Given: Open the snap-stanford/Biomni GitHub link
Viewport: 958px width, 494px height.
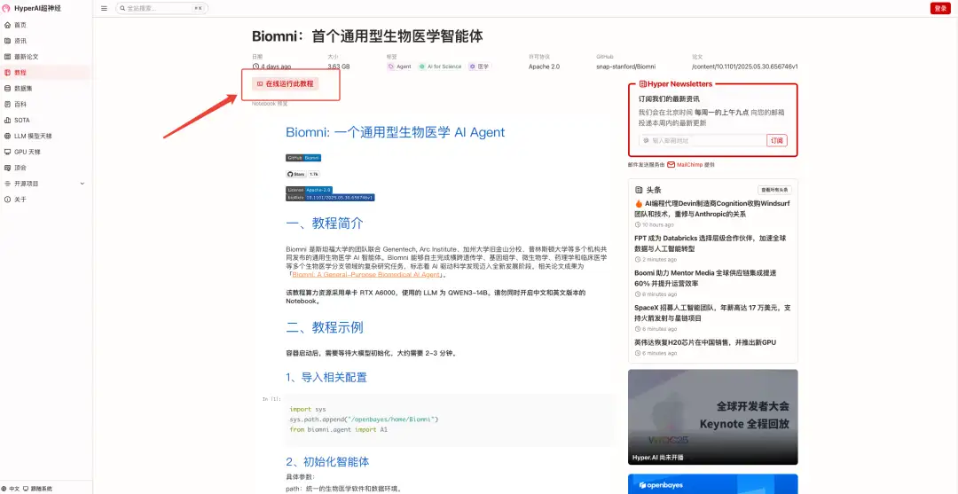Looking at the screenshot, I should (625, 67).
